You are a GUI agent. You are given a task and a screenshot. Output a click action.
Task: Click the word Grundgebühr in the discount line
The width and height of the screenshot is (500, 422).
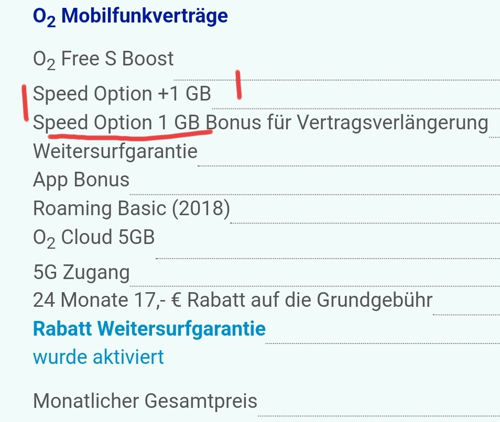tap(375, 300)
